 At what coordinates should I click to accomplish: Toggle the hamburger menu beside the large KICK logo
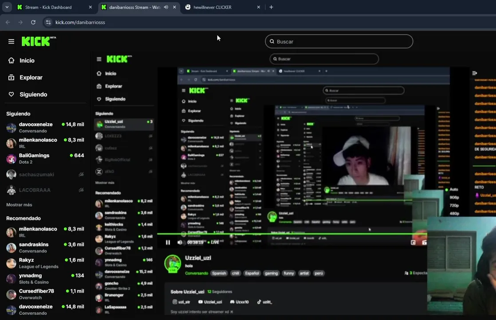pyautogui.click(x=11, y=41)
